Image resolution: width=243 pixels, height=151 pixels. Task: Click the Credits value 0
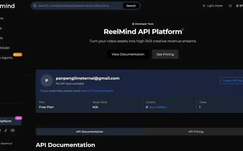click(147, 107)
